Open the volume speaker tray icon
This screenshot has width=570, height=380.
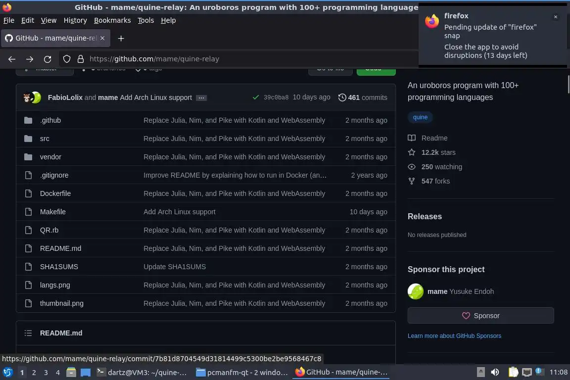click(x=495, y=372)
